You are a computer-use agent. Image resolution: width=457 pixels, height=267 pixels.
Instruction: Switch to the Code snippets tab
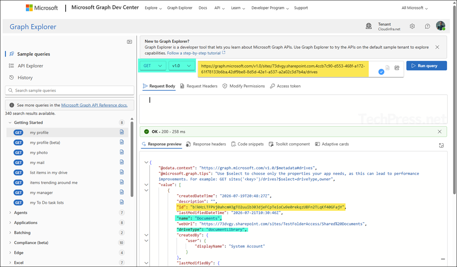247,144
